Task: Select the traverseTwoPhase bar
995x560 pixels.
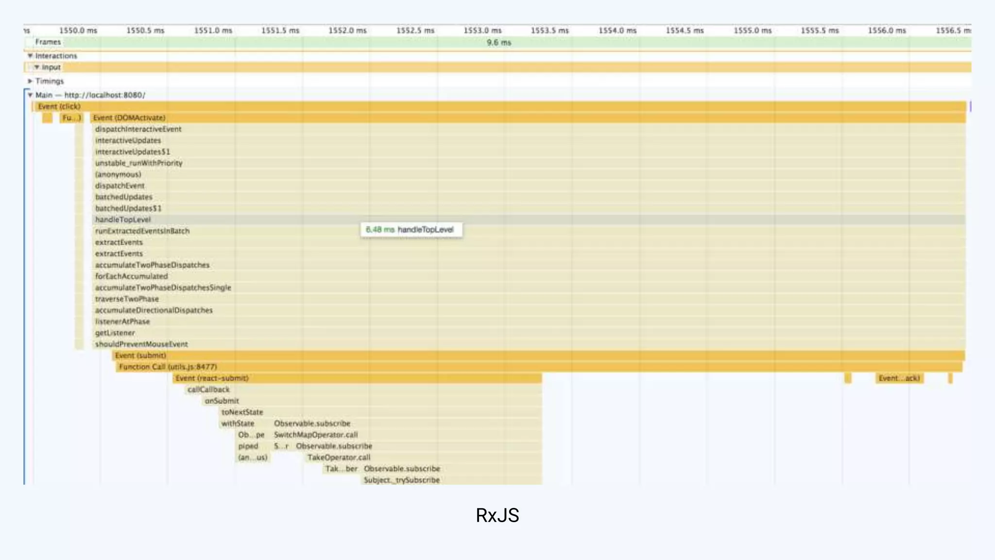Action: [529, 299]
